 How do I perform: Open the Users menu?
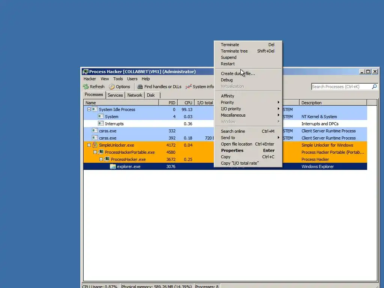pyautogui.click(x=132, y=79)
